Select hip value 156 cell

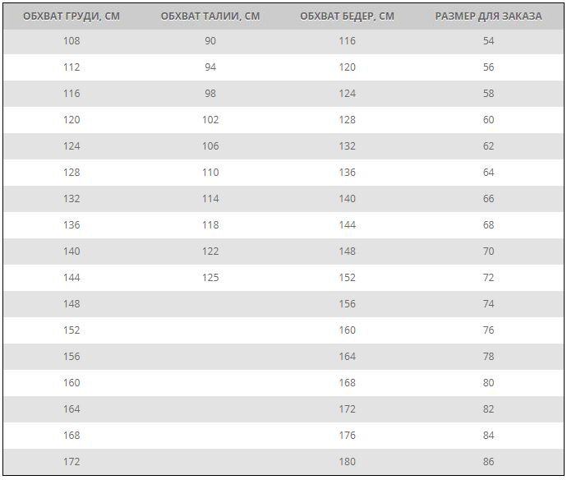click(x=347, y=304)
